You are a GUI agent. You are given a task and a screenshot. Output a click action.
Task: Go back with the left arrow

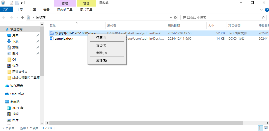coord(4,17)
